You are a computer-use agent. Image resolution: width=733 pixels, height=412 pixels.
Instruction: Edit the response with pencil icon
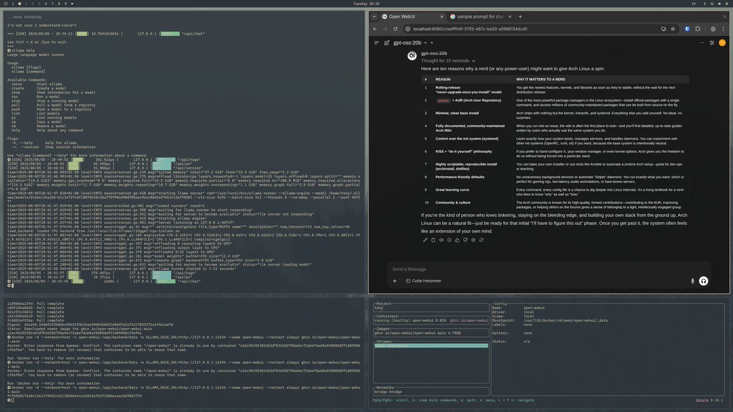(425, 240)
